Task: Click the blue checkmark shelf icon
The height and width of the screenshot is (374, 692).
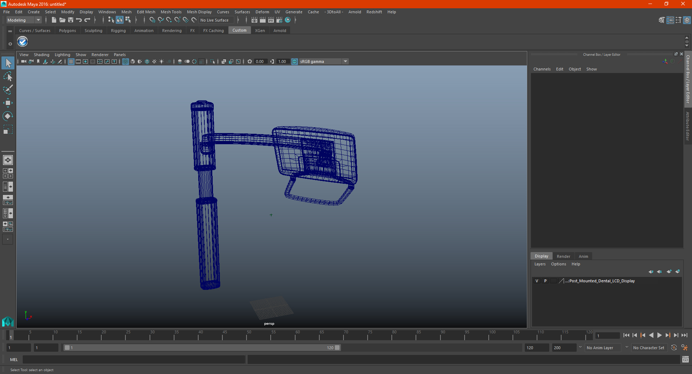Action: coord(23,42)
